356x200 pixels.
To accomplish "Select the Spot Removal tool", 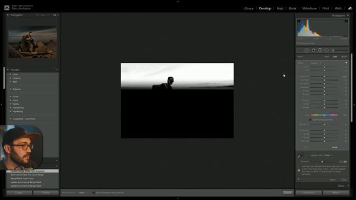I will tap(307, 50).
